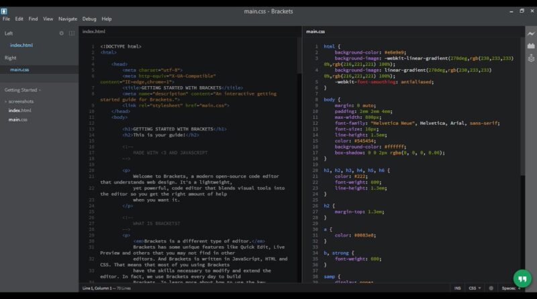Click the body selector on CSS line 8

point(329,99)
